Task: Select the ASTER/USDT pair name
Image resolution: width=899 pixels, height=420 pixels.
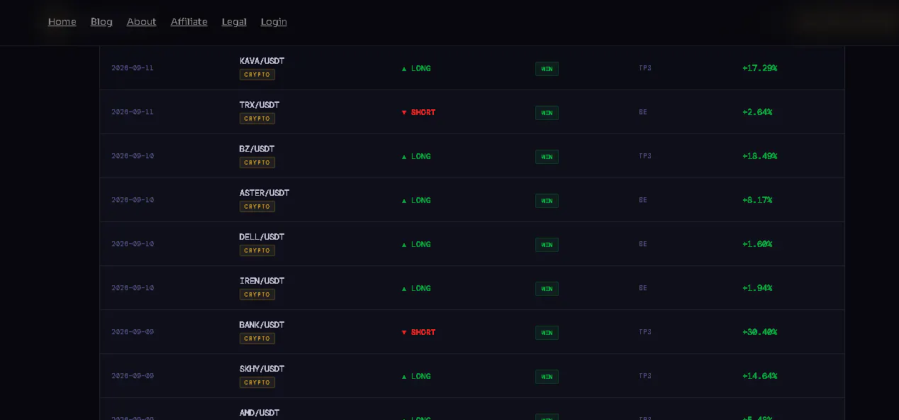Action: [264, 193]
